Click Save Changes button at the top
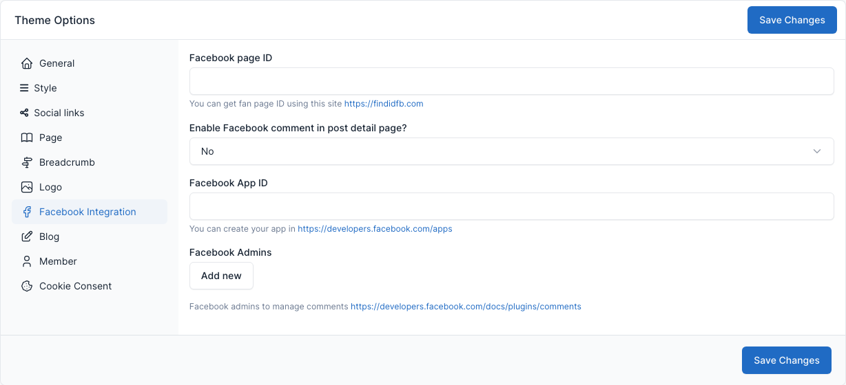 pyautogui.click(x=792, y=20)
